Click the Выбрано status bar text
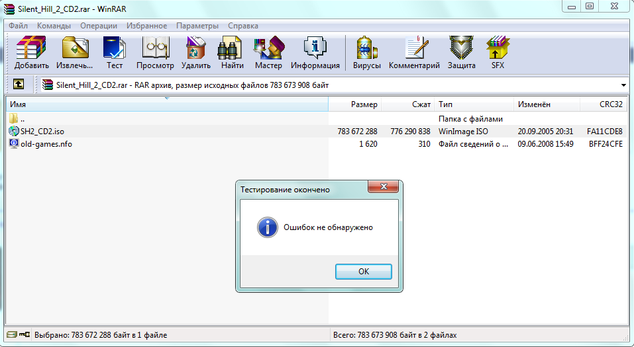The image size is (634, 347). (x=101, y=335)
